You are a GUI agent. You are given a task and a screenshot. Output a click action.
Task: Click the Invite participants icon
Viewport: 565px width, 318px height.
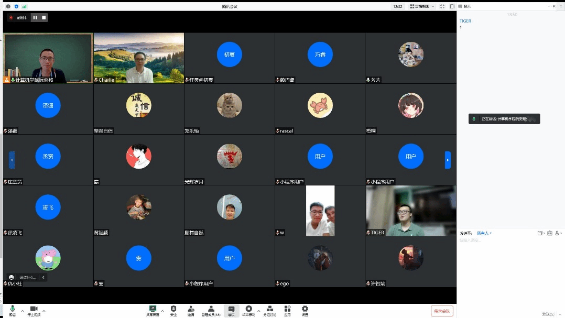(191, 310)
